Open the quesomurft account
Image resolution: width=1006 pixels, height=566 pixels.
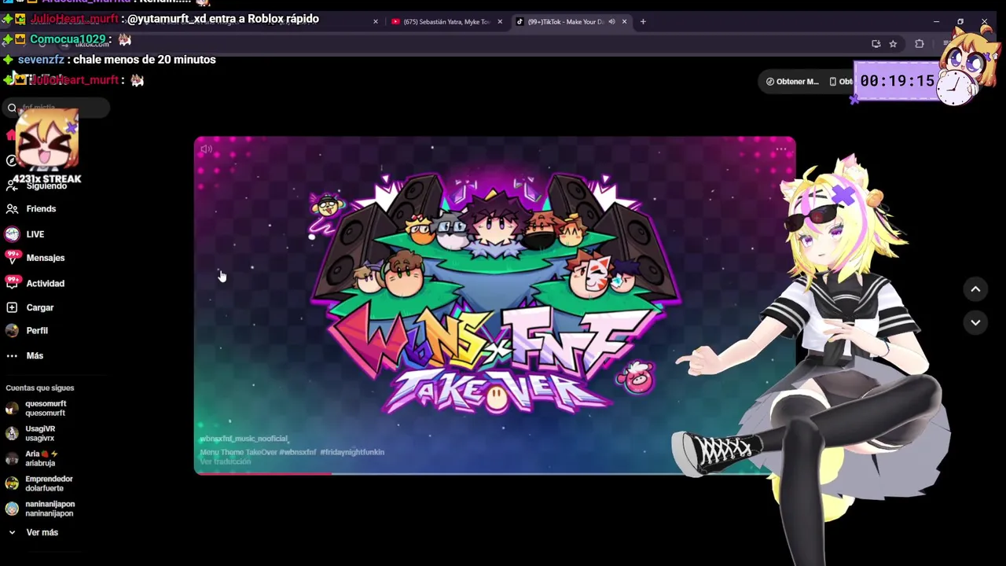pyautogui.click(x=46, y=409)
